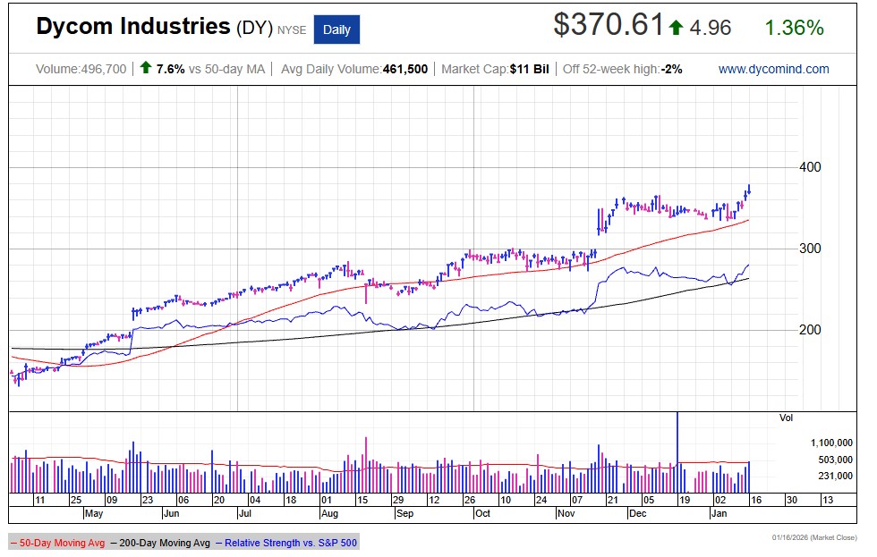
Task: Click the $370.61 price
Action: tap(609, 25)
